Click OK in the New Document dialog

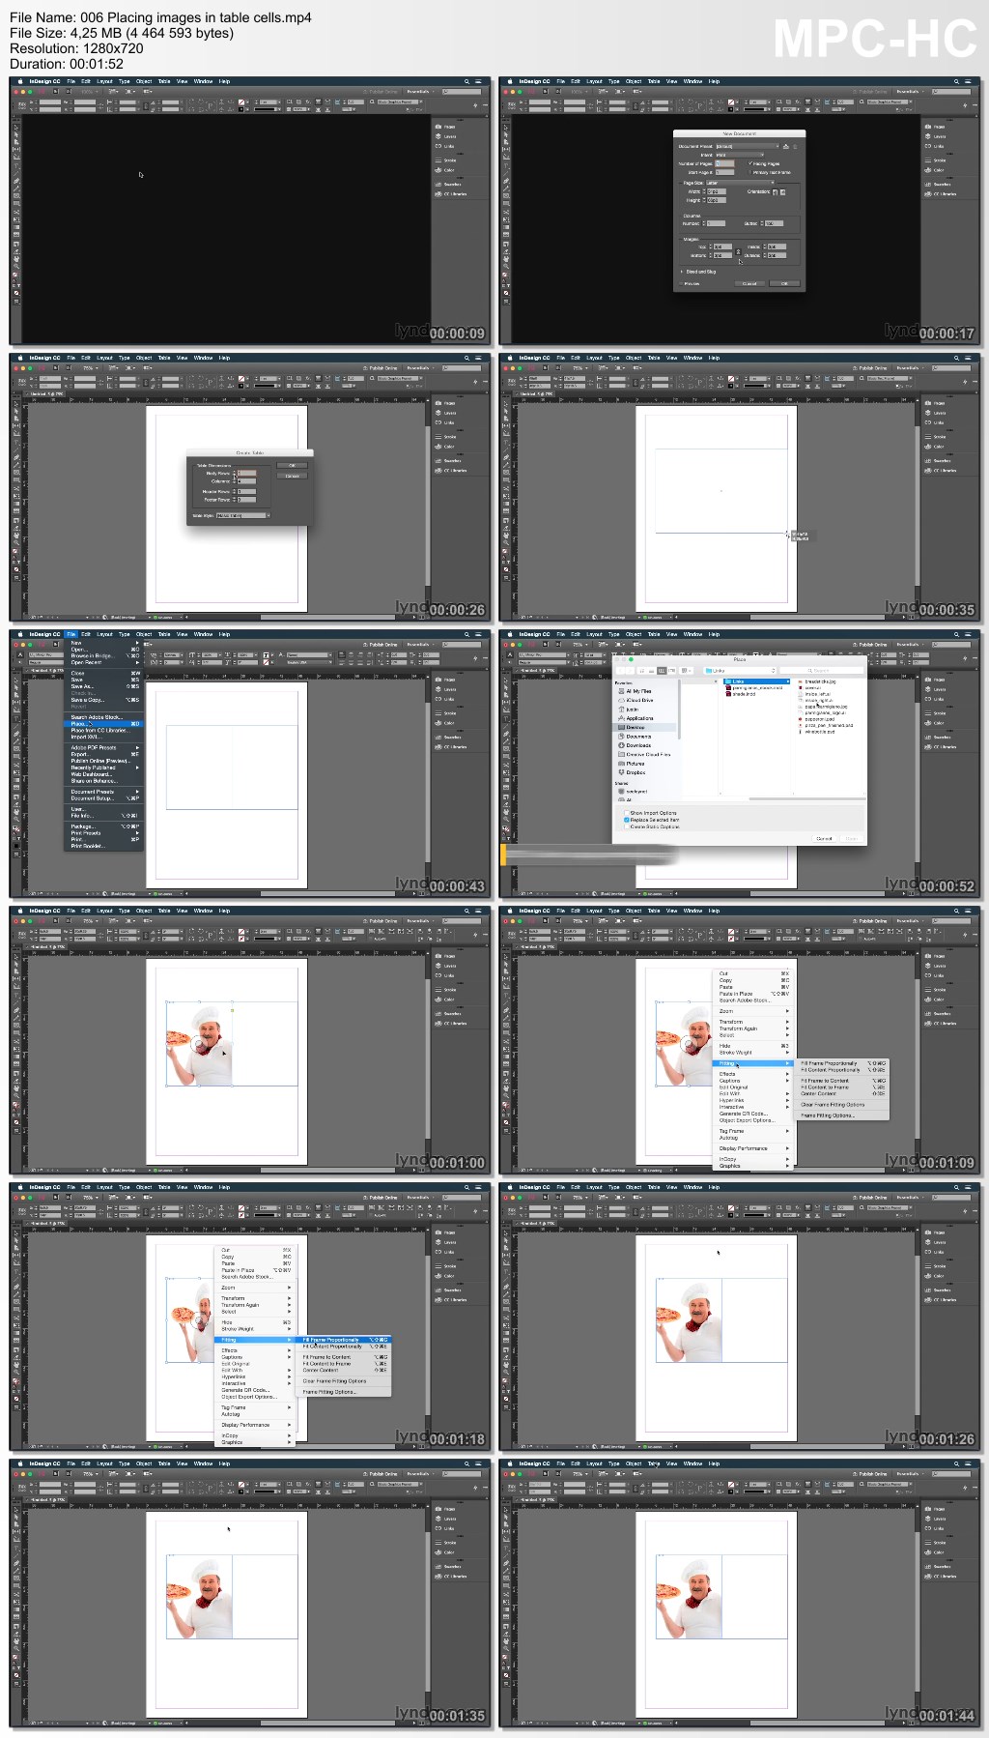coord(784,283)
